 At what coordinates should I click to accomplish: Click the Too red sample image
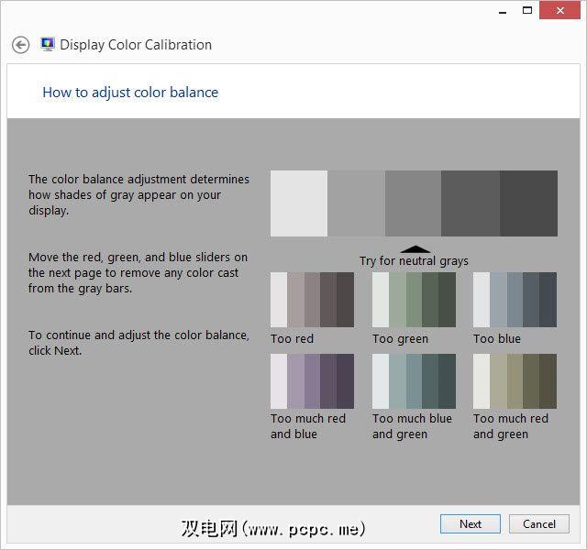point(312,300)
